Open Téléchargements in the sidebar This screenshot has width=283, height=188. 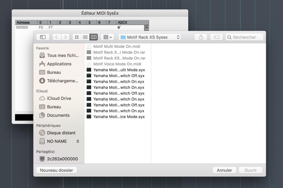pos(59,81)
